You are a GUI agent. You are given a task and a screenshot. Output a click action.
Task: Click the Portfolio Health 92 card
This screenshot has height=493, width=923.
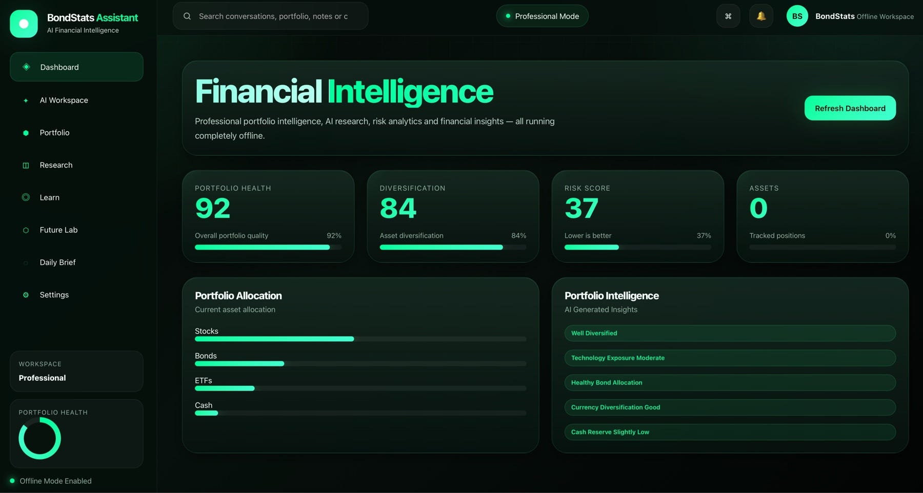pos(268,216)
